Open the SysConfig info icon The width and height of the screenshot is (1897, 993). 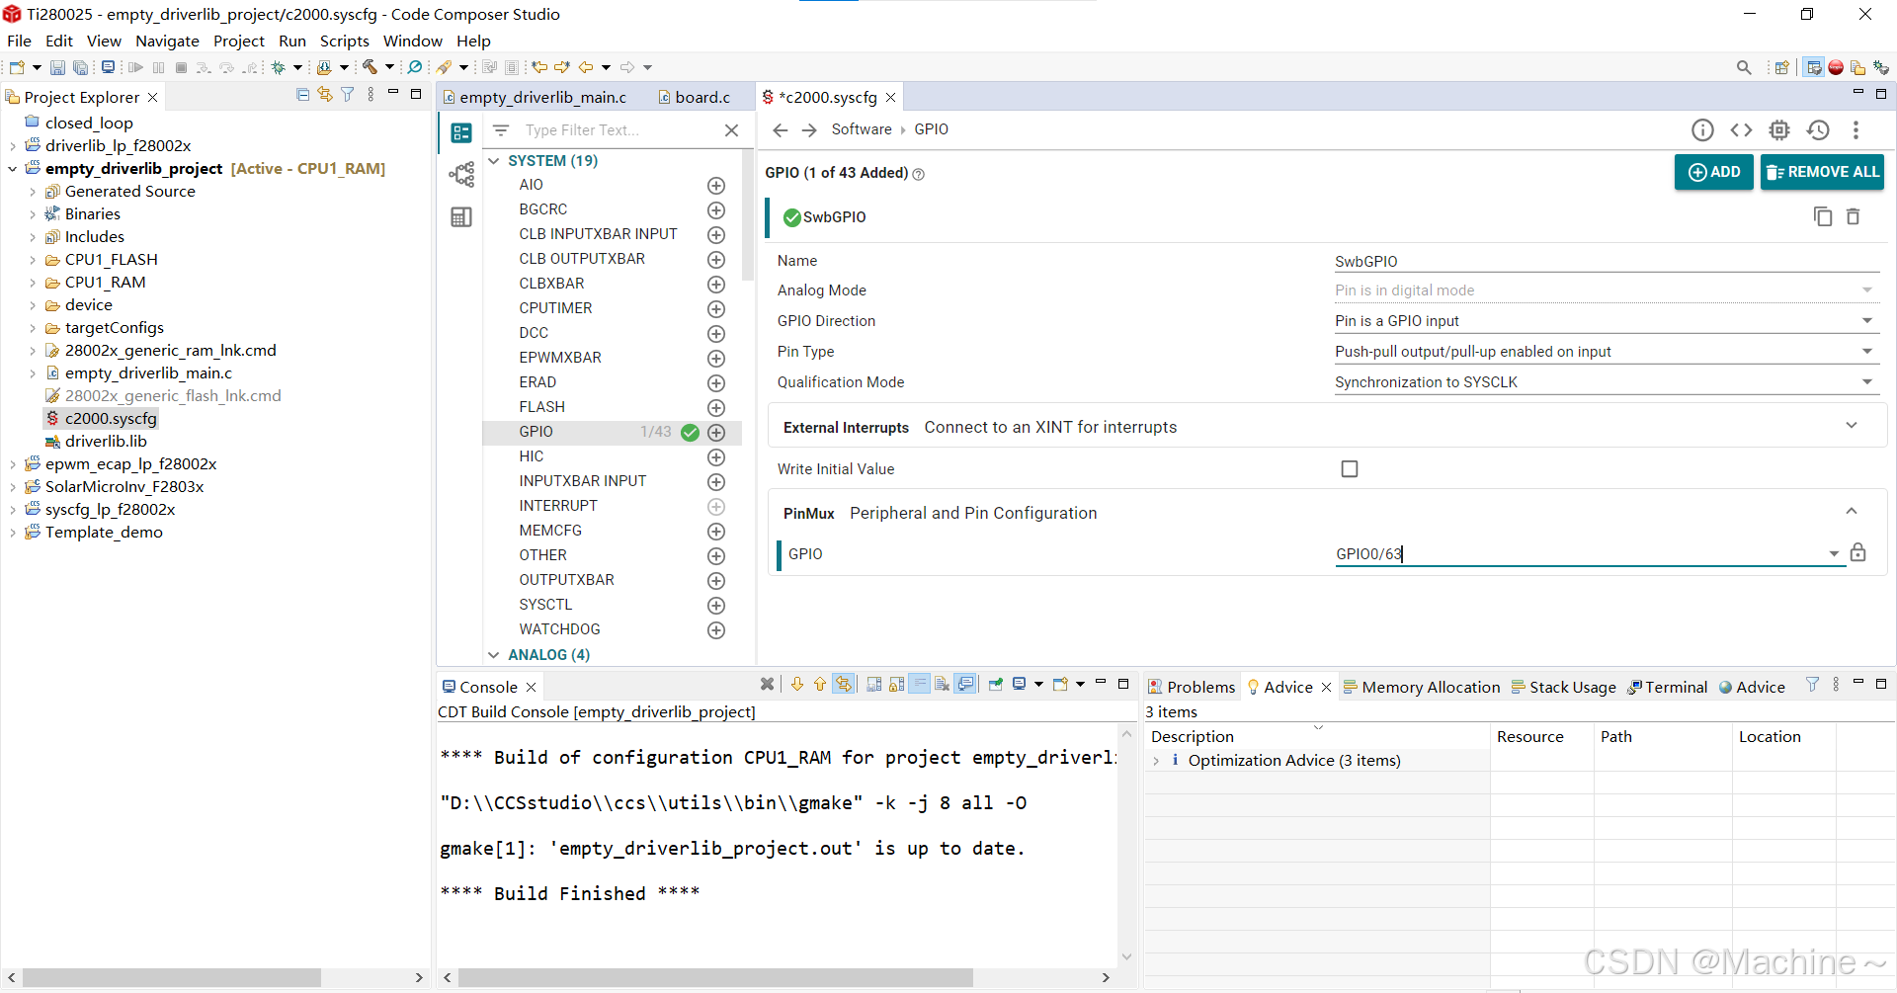[1702, 129]
